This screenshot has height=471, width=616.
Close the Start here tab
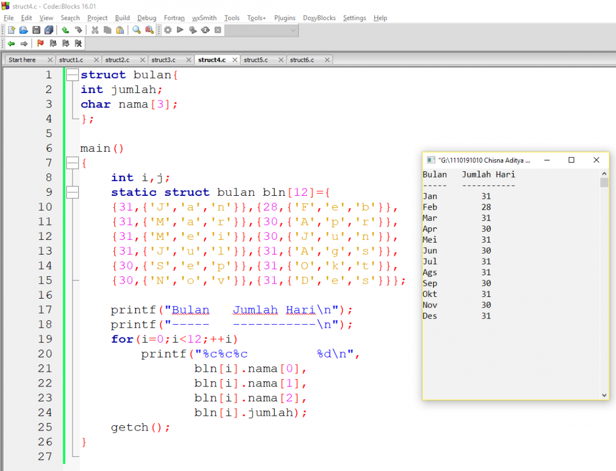[x=50, y=60]
